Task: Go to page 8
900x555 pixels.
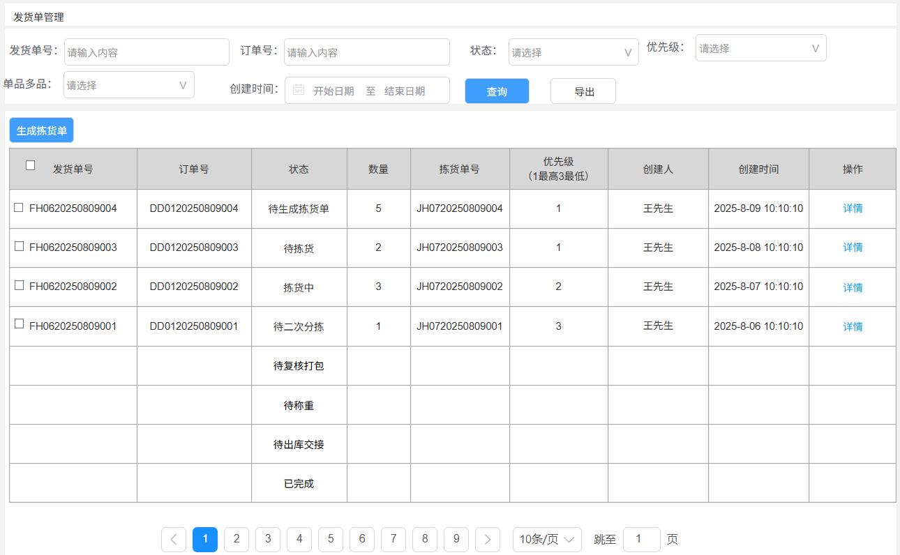Action: [x=425, y=539]
